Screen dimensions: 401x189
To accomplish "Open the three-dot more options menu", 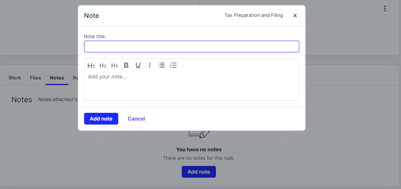I will point(384,9).
